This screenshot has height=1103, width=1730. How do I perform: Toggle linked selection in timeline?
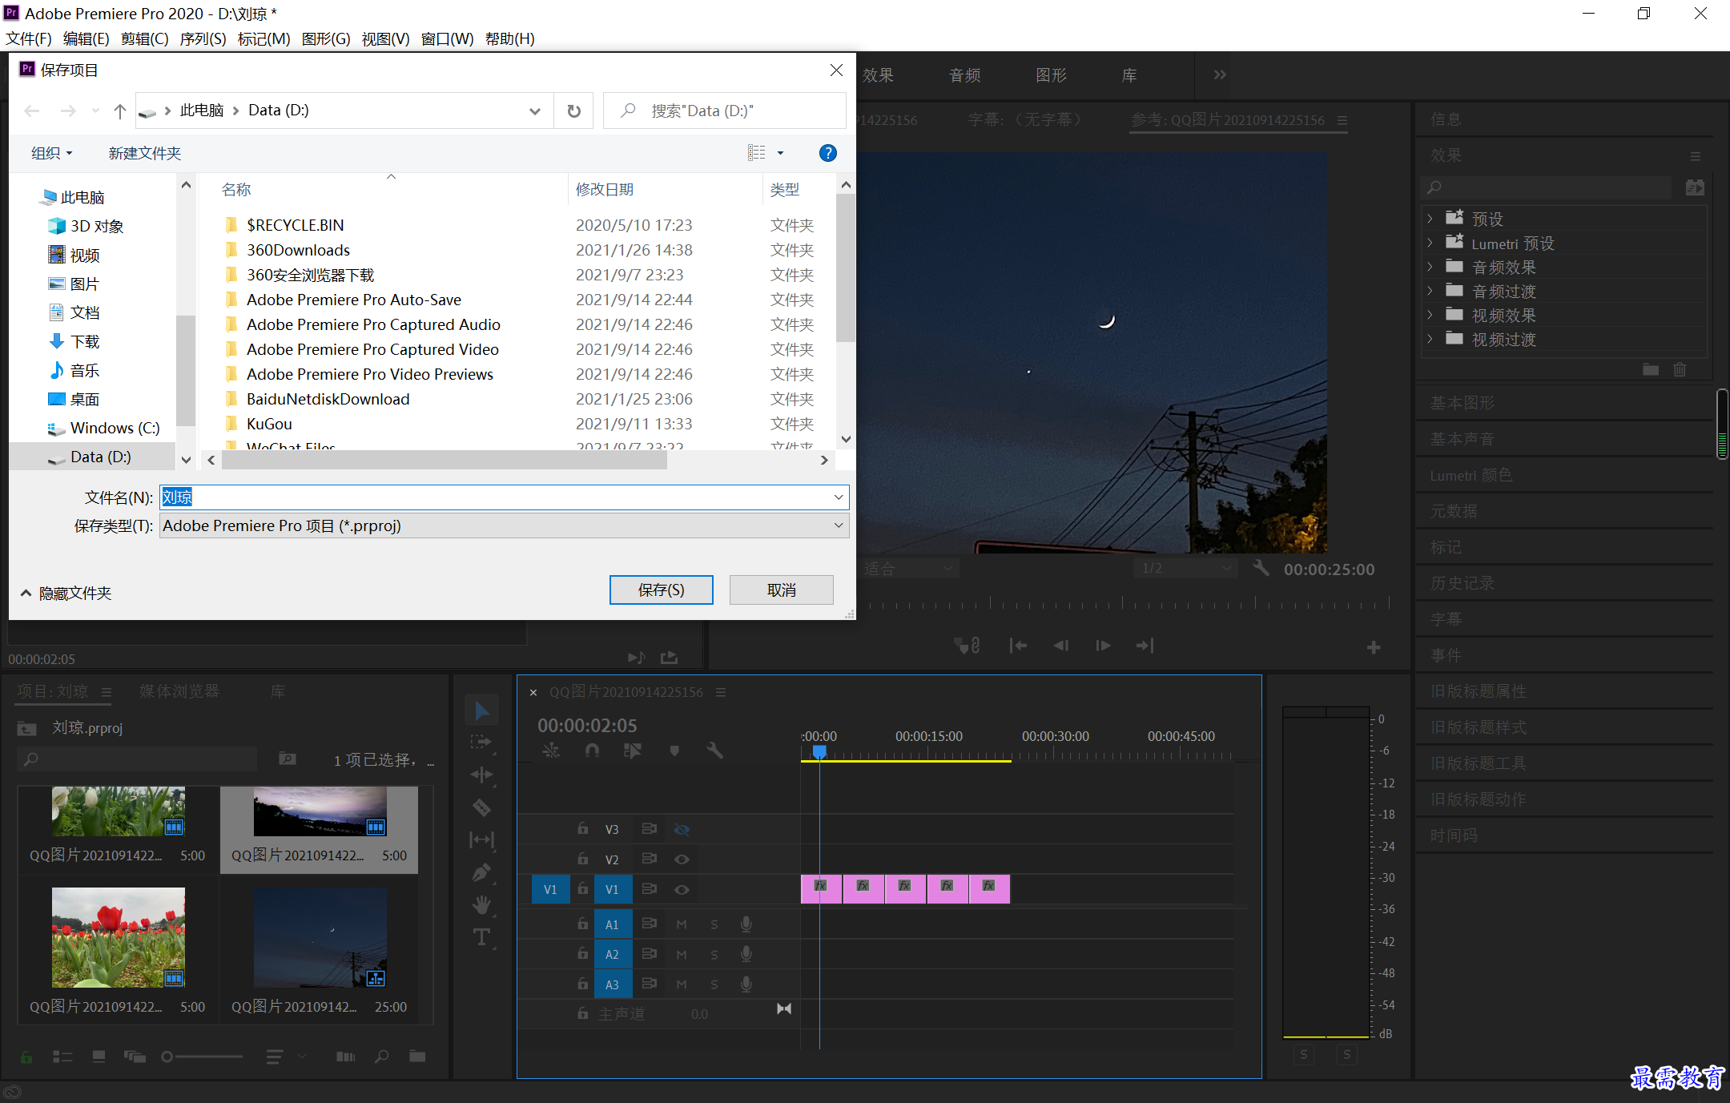pos(633,751)
